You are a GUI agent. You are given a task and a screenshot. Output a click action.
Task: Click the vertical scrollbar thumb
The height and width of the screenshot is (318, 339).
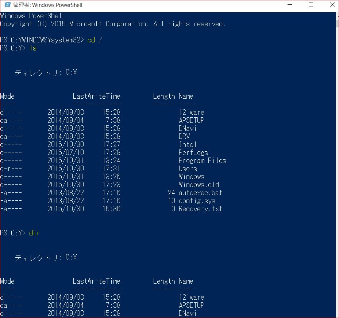point(337,23)
